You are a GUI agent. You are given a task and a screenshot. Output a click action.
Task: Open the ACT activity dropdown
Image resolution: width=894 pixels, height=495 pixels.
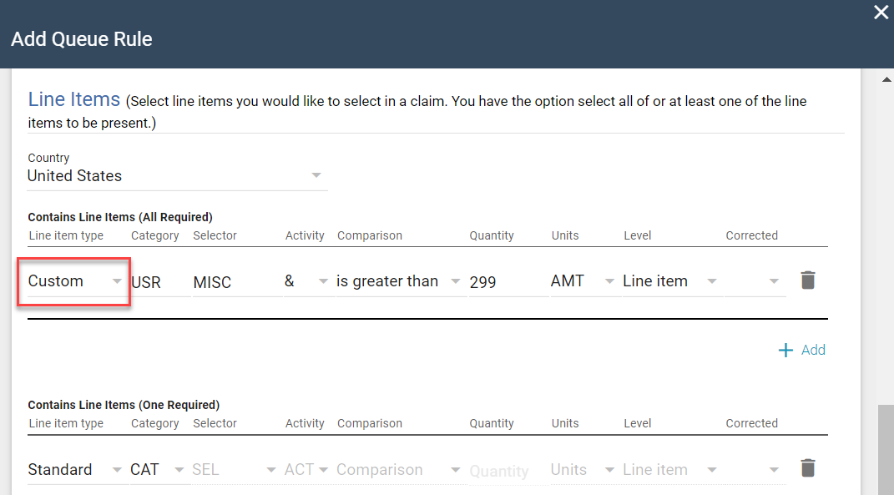click(306, 469)
